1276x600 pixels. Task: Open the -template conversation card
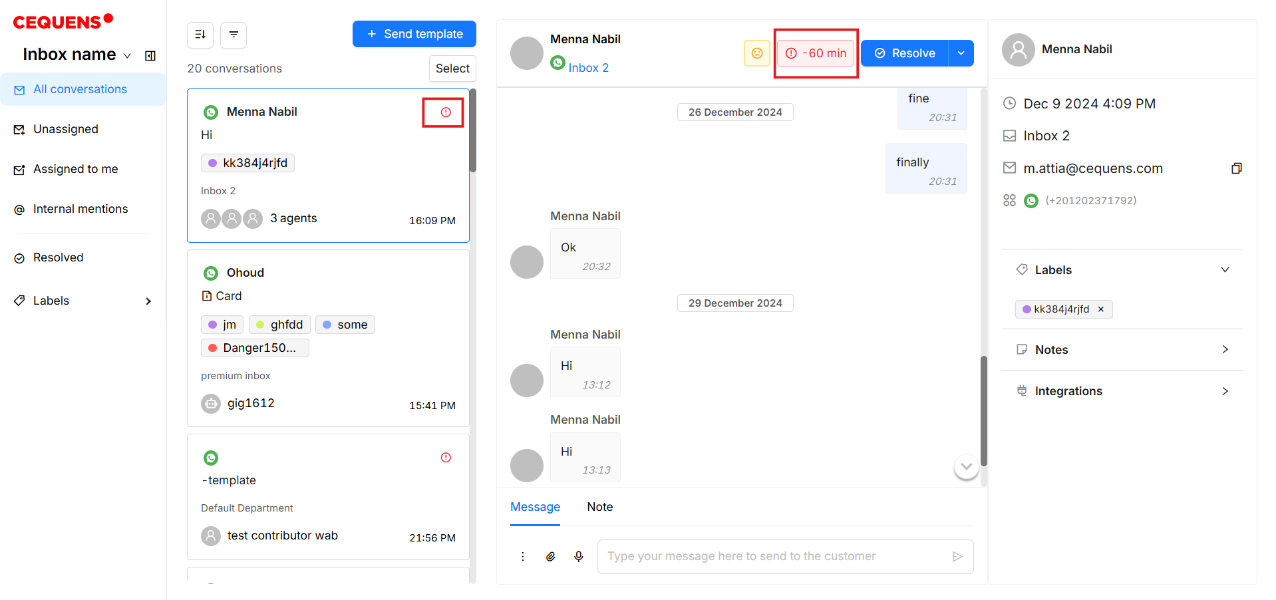coord(328,497)
